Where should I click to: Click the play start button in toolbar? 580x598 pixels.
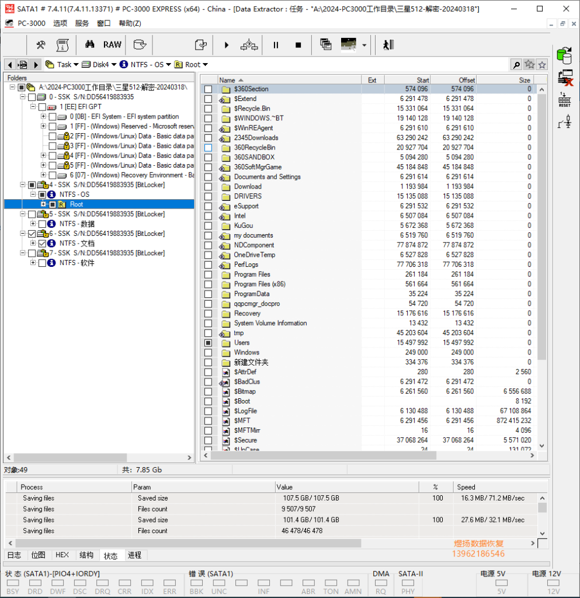tap(227, 45)
